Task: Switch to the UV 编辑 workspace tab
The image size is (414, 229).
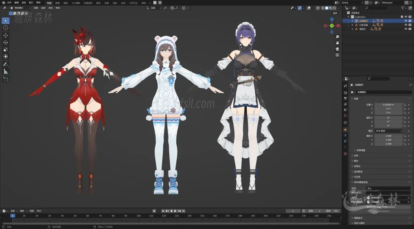Action: [76, 3]
